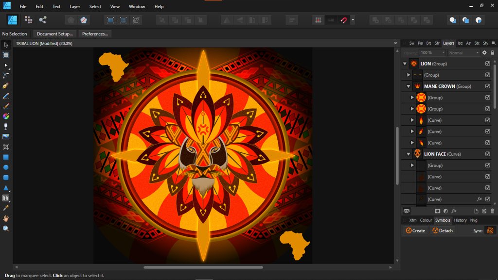Open layer cog settings in Layers panel

(484, 52)
